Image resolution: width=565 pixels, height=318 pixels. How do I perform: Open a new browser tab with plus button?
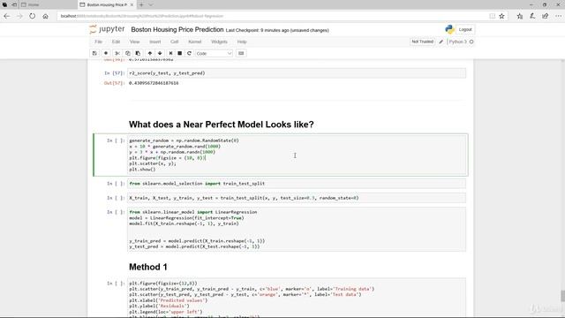point(141,4)
